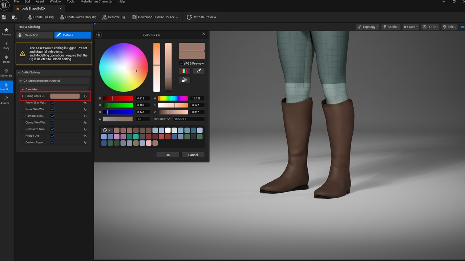
Task: Switch to the Details tab
Action: [x=73, y=35]
